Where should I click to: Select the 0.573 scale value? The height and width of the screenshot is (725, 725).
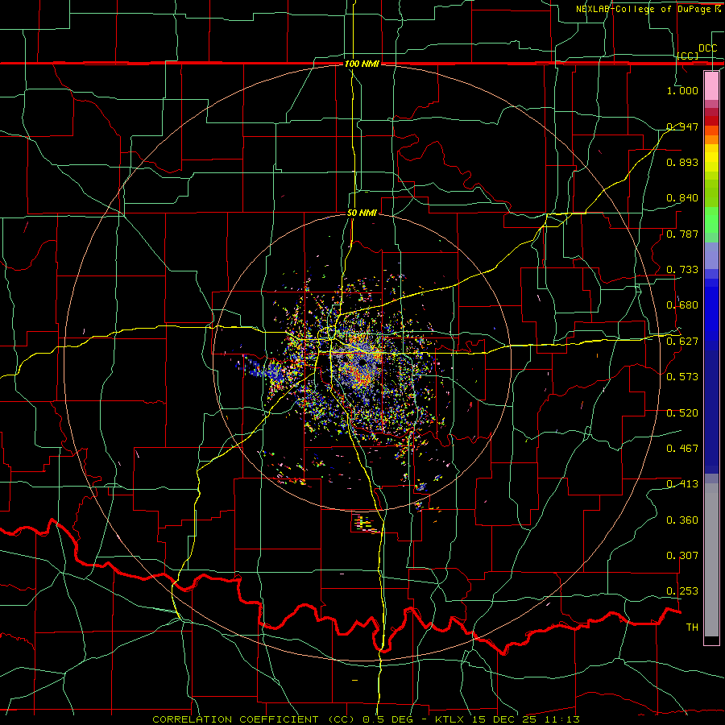682,377
